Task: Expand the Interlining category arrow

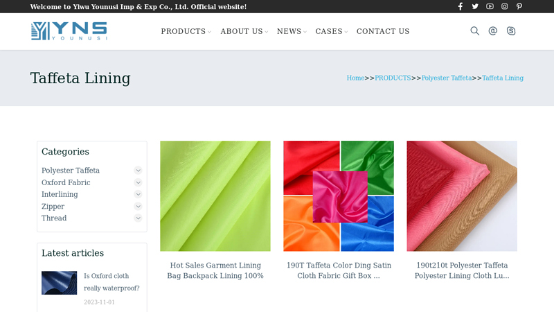Action: tap(138, 194)
